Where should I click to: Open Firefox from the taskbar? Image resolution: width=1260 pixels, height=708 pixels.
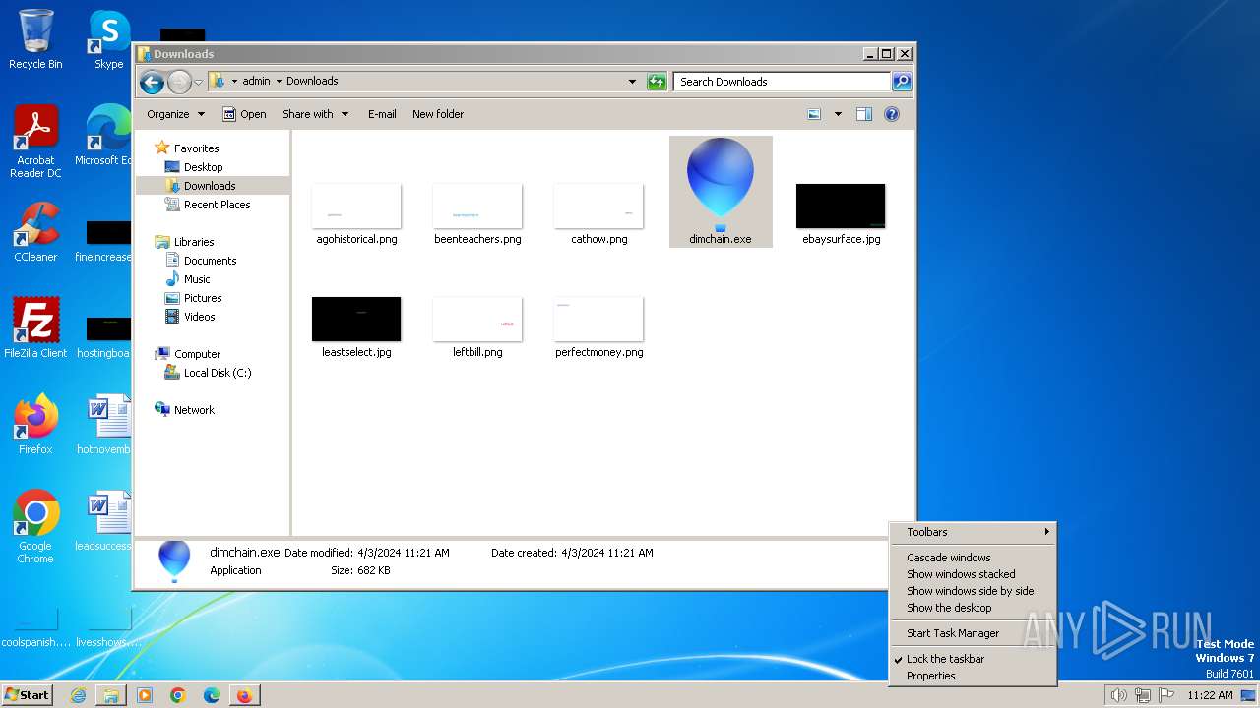pyautogui.click(x=244, y=695)
